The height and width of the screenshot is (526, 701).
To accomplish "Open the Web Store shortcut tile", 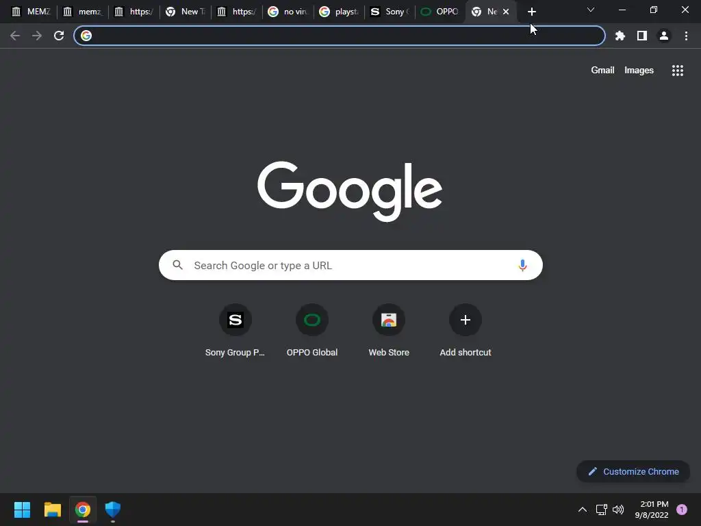I will (x=389, y=331).
